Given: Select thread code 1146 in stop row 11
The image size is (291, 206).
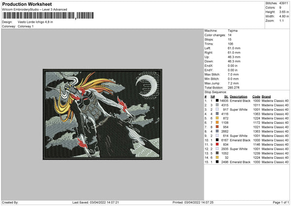Looking at the screenshot, I should tap(257, 145).
